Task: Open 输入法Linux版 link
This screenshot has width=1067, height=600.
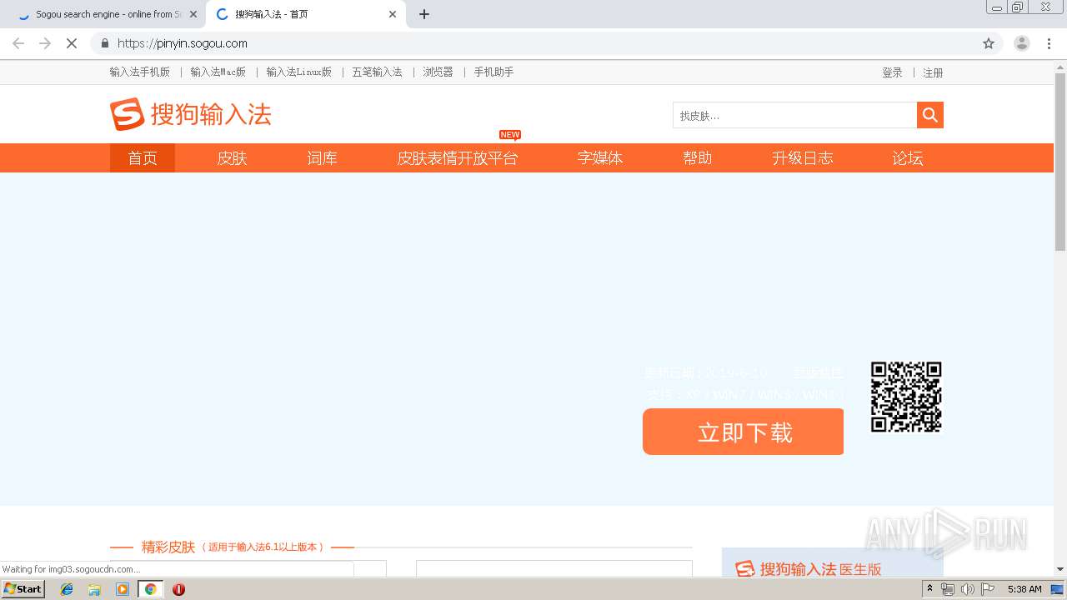Action: click(x=299, y=72)
